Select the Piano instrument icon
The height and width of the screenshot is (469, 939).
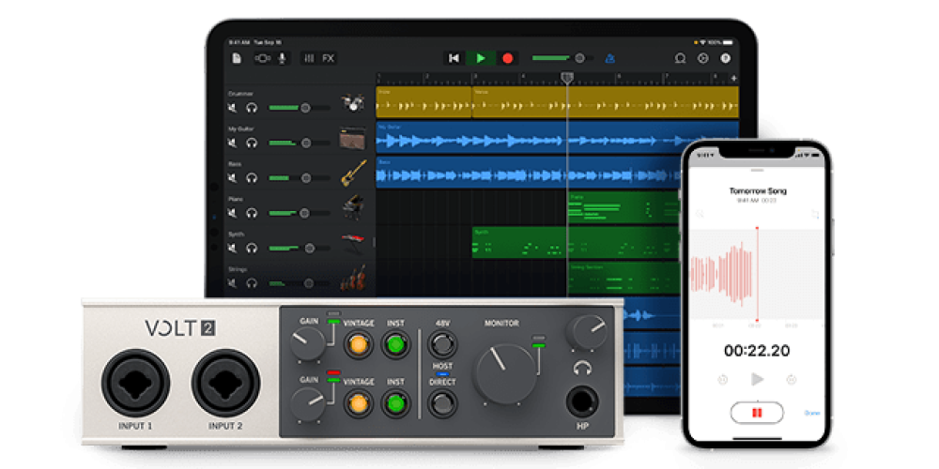[x=353, y=206]
